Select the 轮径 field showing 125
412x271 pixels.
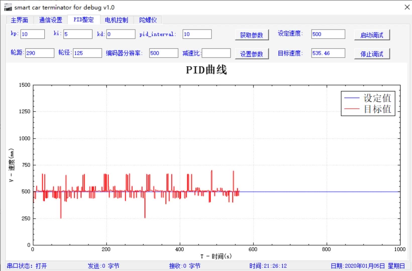pyautogui.click(x=87, y=53)
